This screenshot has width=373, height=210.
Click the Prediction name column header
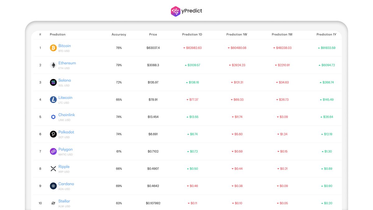click(x=58, y=35)
